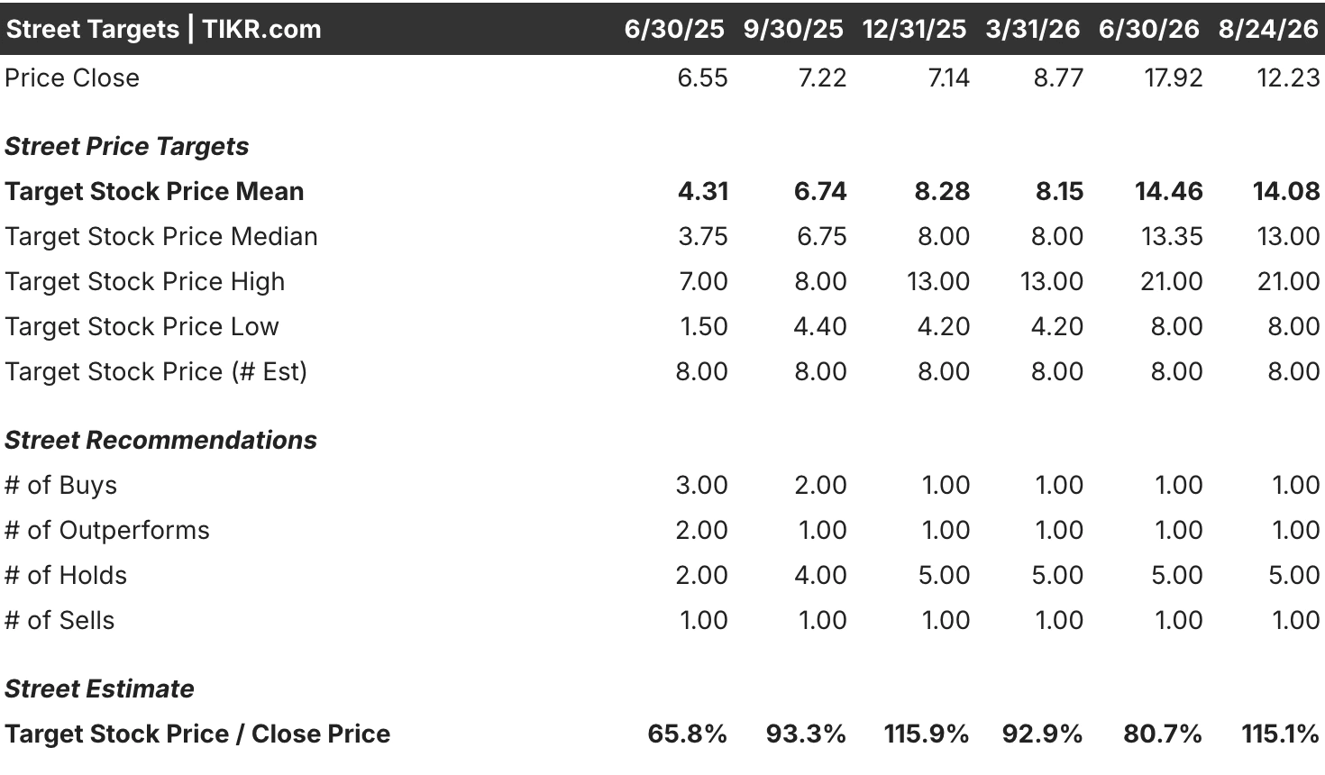
Task: Click the Price Close row label
Action: tap(72, 77)
